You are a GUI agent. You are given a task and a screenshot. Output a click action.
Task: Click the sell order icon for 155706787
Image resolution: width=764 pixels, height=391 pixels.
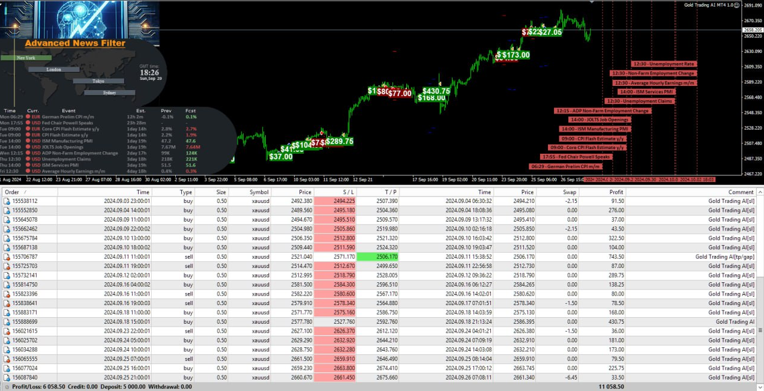(x=7, y=256)
